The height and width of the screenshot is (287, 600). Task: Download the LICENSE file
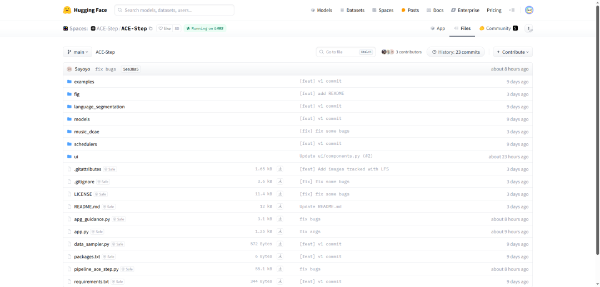(280, 194)
